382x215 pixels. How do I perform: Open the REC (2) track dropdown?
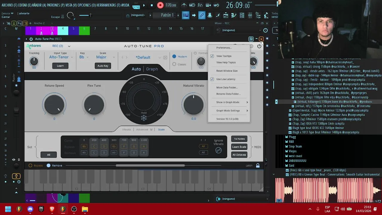61,46
